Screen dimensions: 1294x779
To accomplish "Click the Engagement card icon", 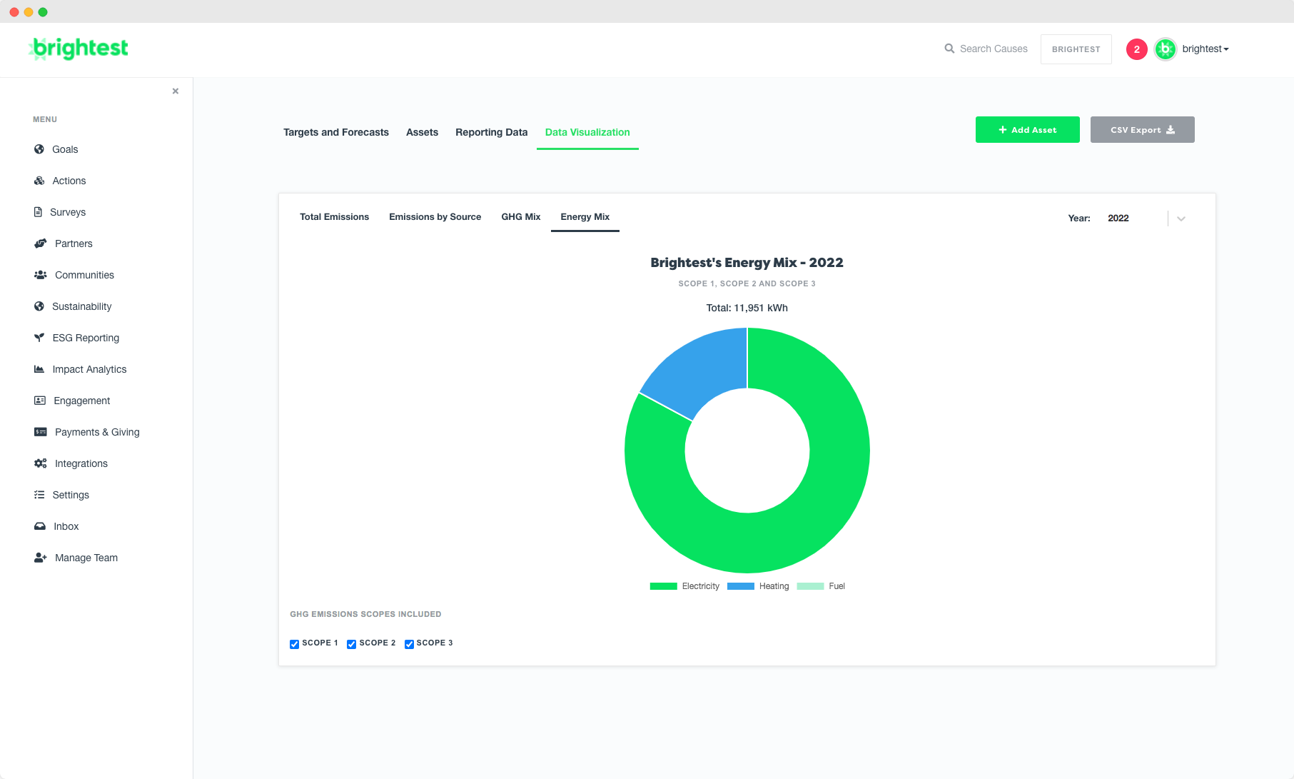I will tap(40, 401).
